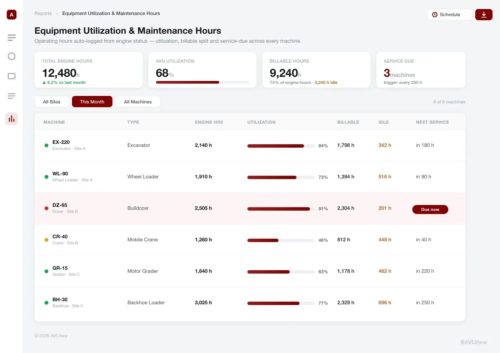Image resolution: width=500 pixels, height=353 pixels.
Task: Click the Wheel Loader type cell
Action: pos(143,176)
